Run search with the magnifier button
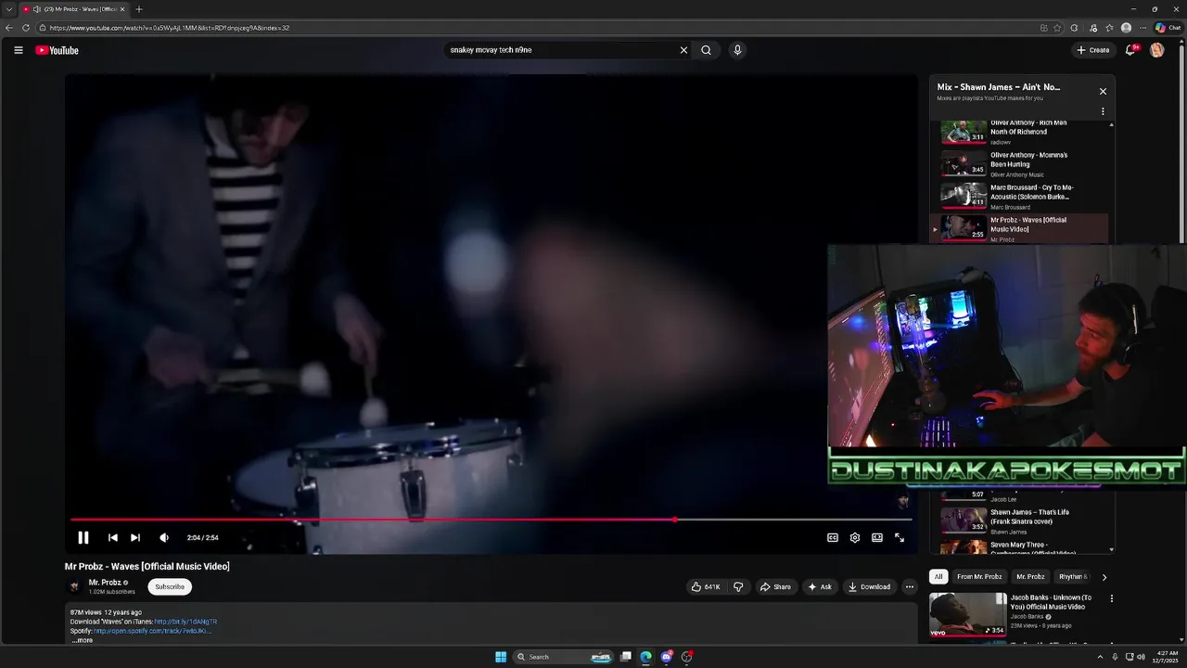Image resolution: width=1187 pixels, height=668 pixels. click(707, 50)
